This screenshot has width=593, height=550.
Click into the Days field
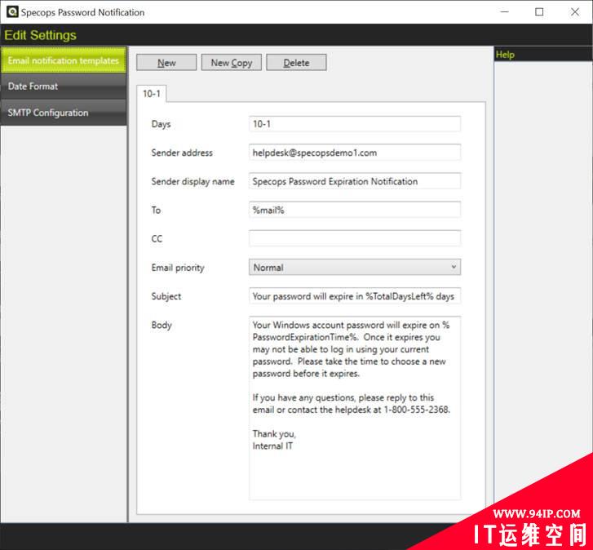354,124
